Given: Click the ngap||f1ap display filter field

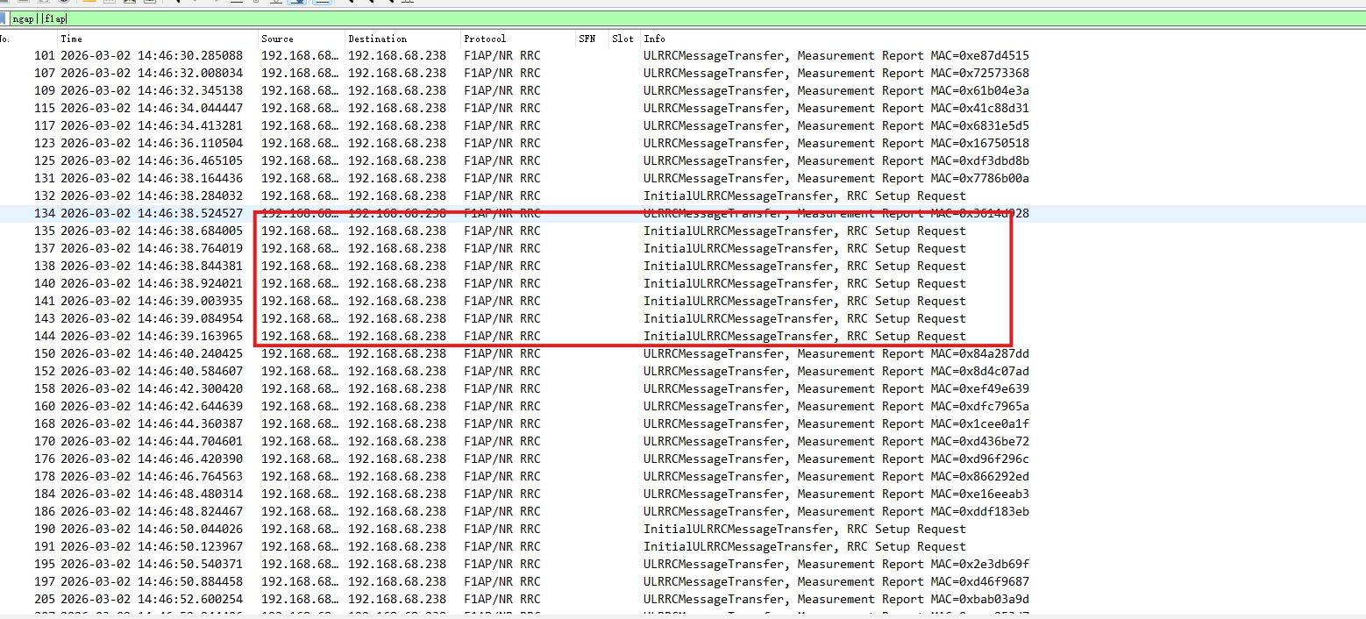Looking at the screenshot, I should click(x=351, y=18).
